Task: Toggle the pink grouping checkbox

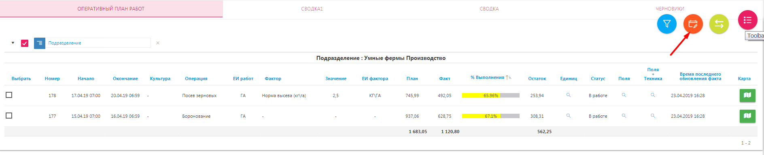Action: [25, 43]
